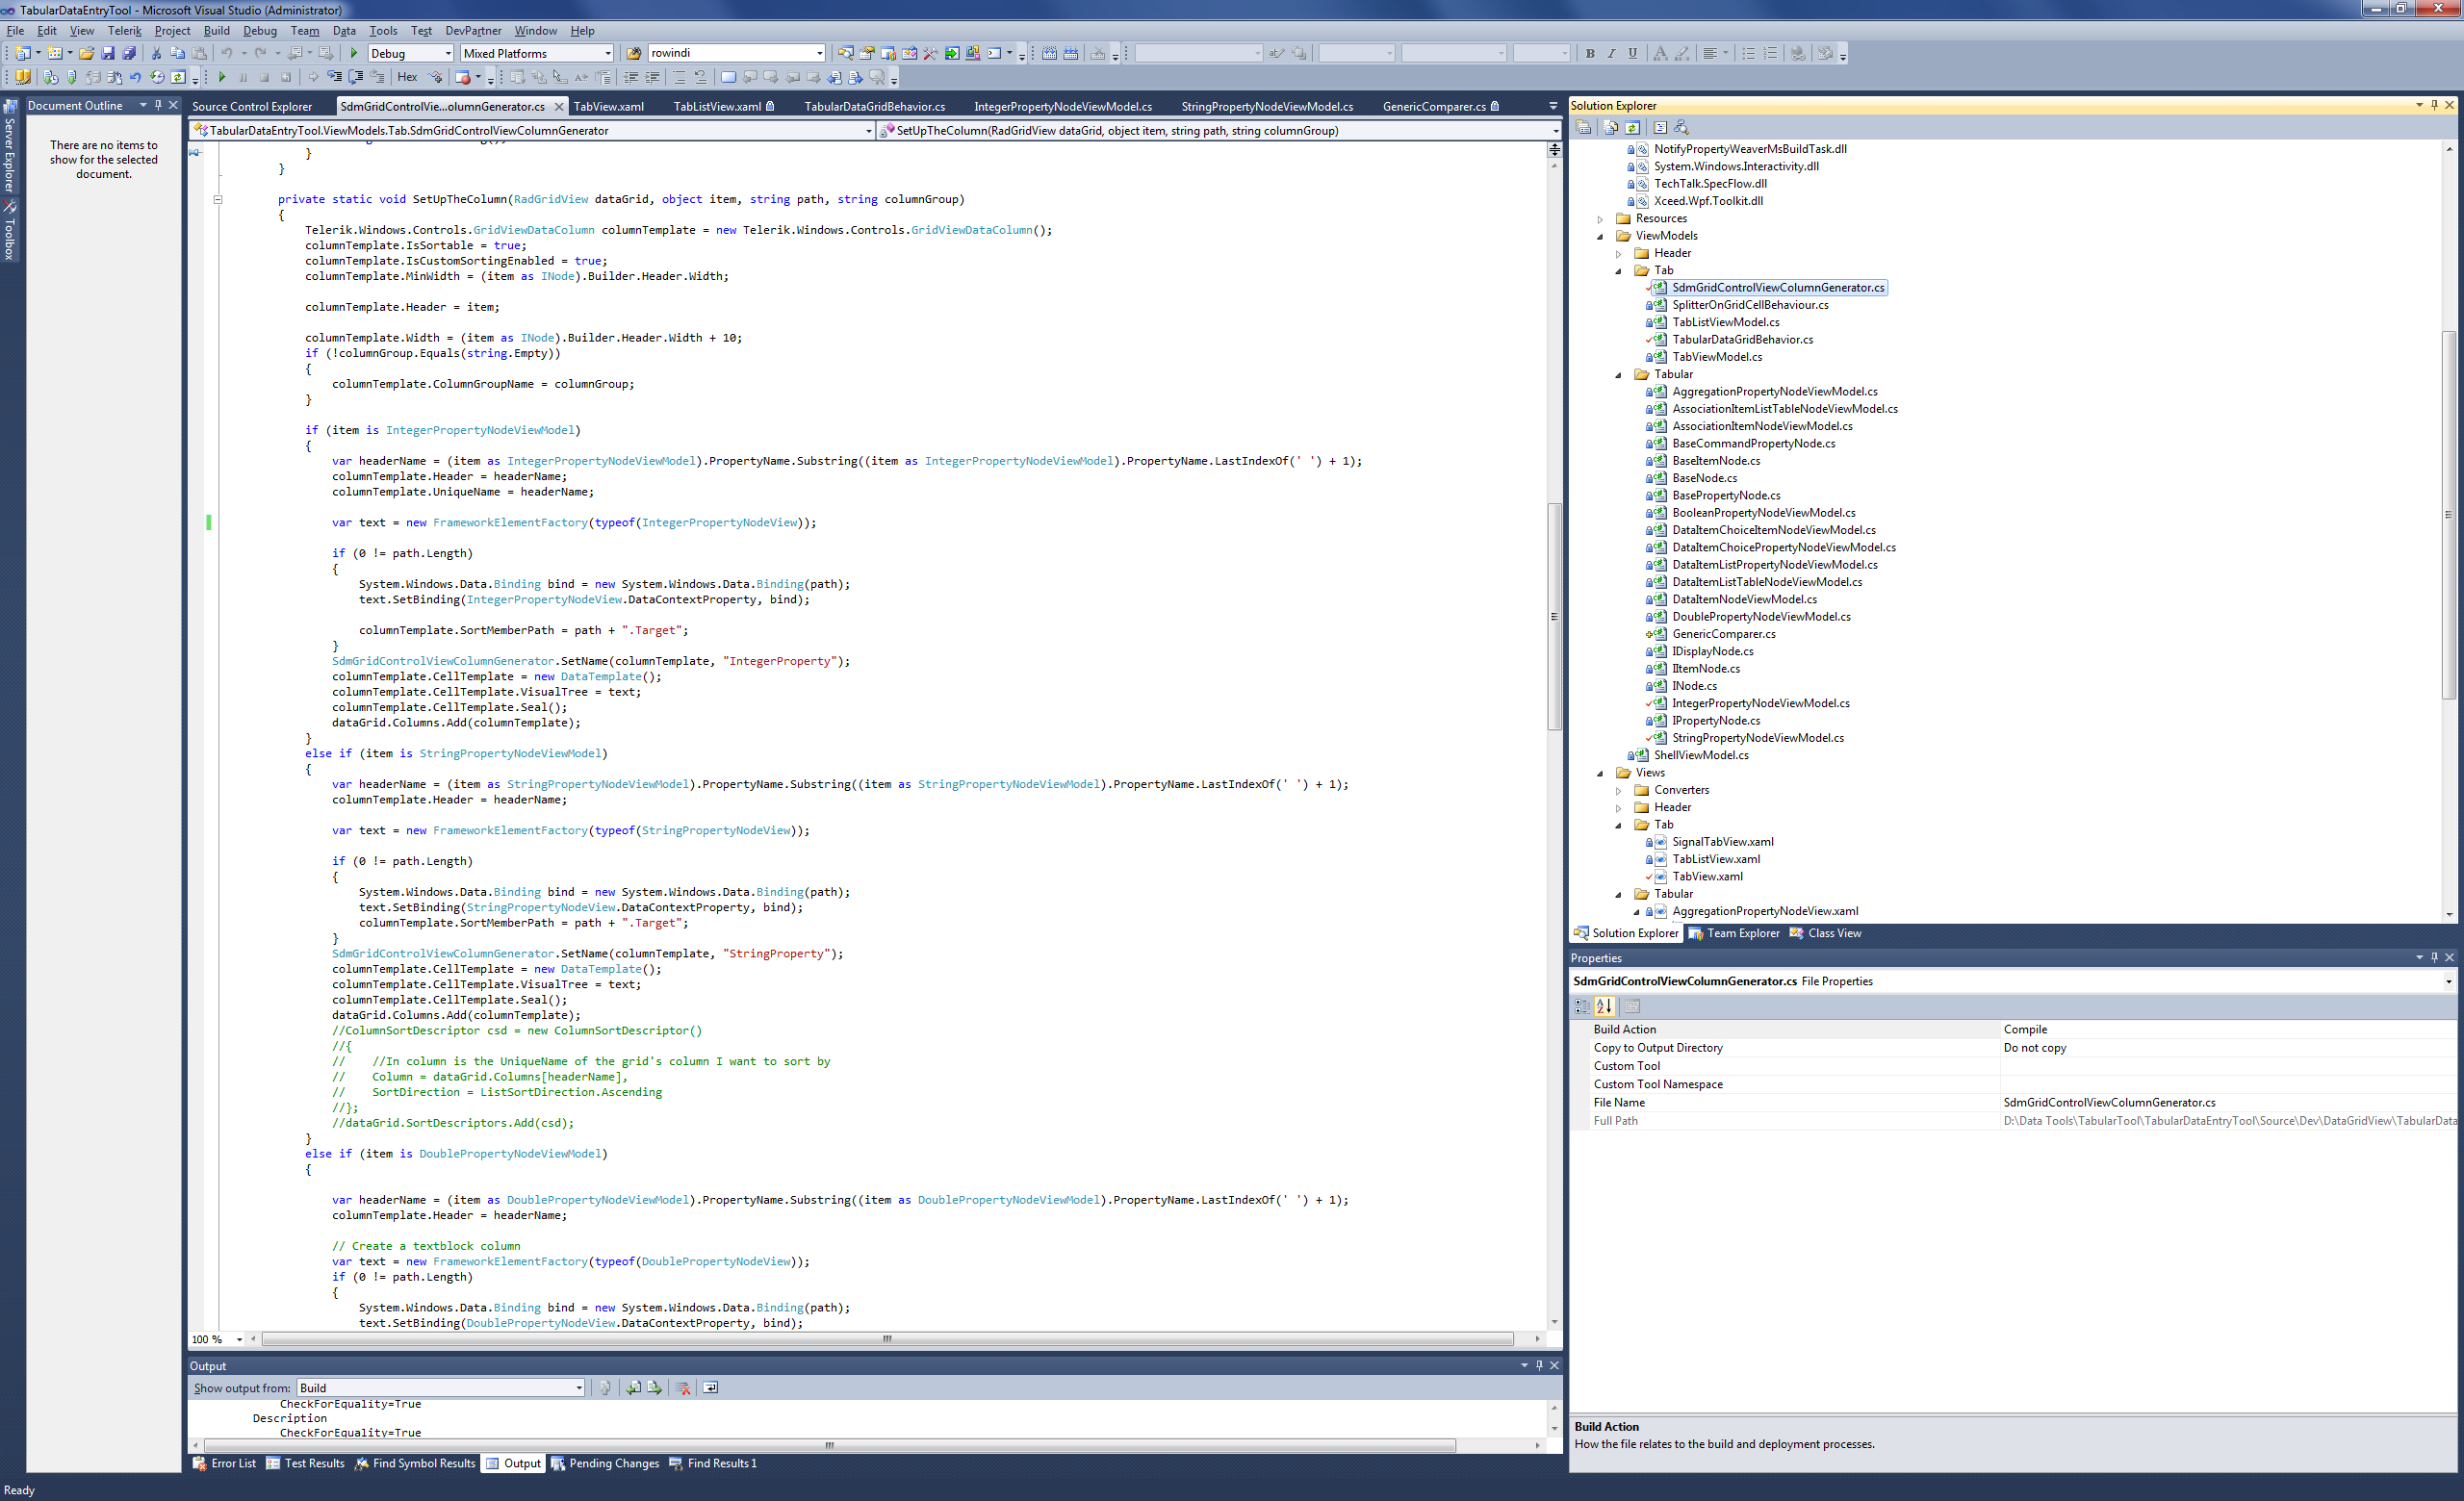Switch to the TabView.xaml editor tab
Screen dimensions: 2464x1501
(608, 106)
